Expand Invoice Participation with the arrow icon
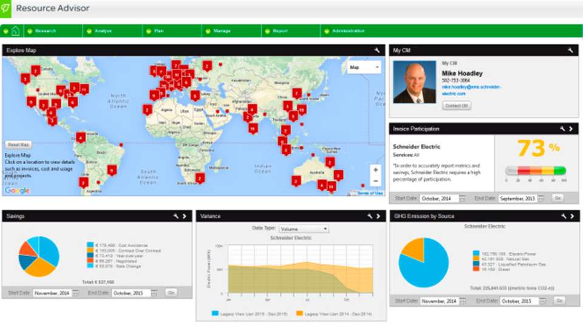 [x=571, y=129]
